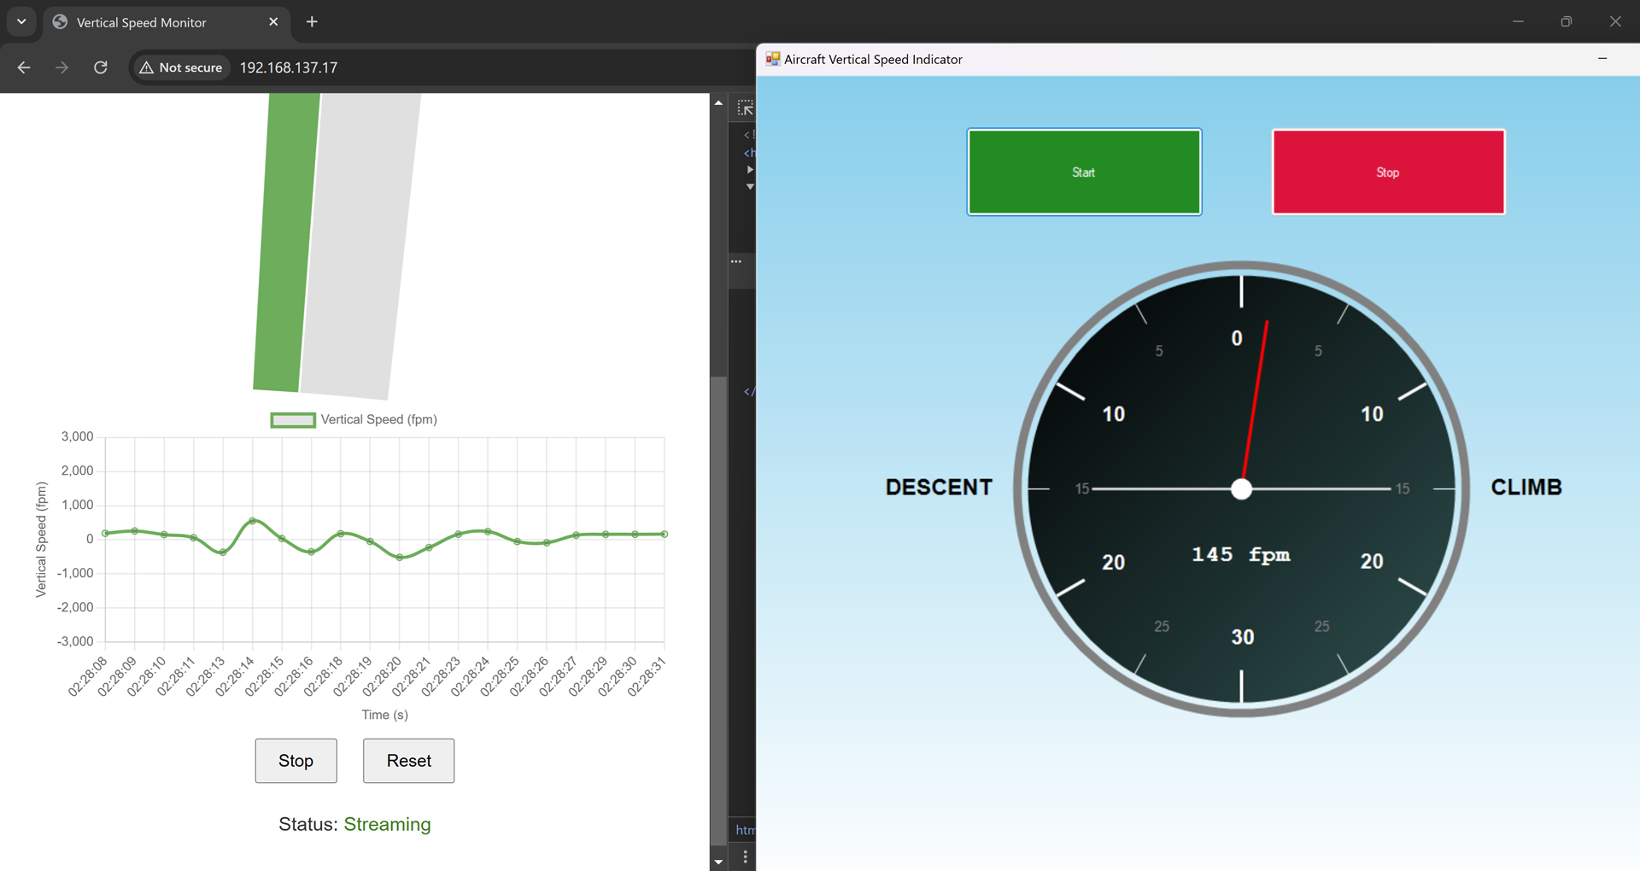Click the Not secure warning badge
Image resolution: width=1640 pixels, height=871 pixels.
click(x=181, y=67)
